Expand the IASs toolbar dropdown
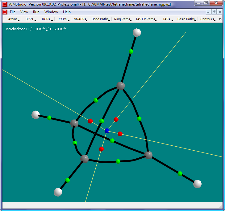Viewport: 225px width, 211px height. (x=168, y=19)
